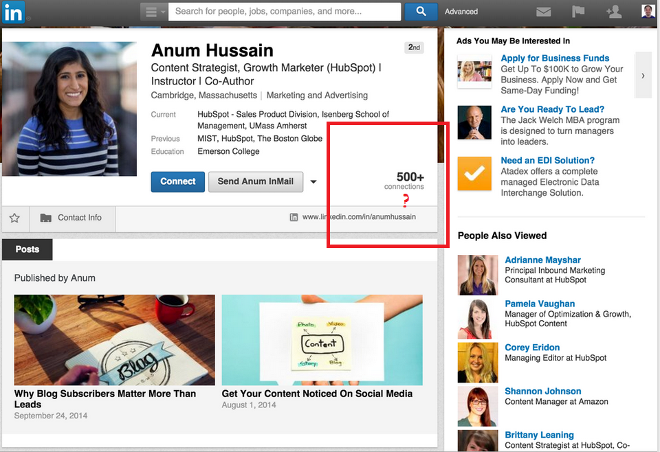Open your account profile photo icon
The height and width of the screenshot is (452, 660).
tap(648, 11)
